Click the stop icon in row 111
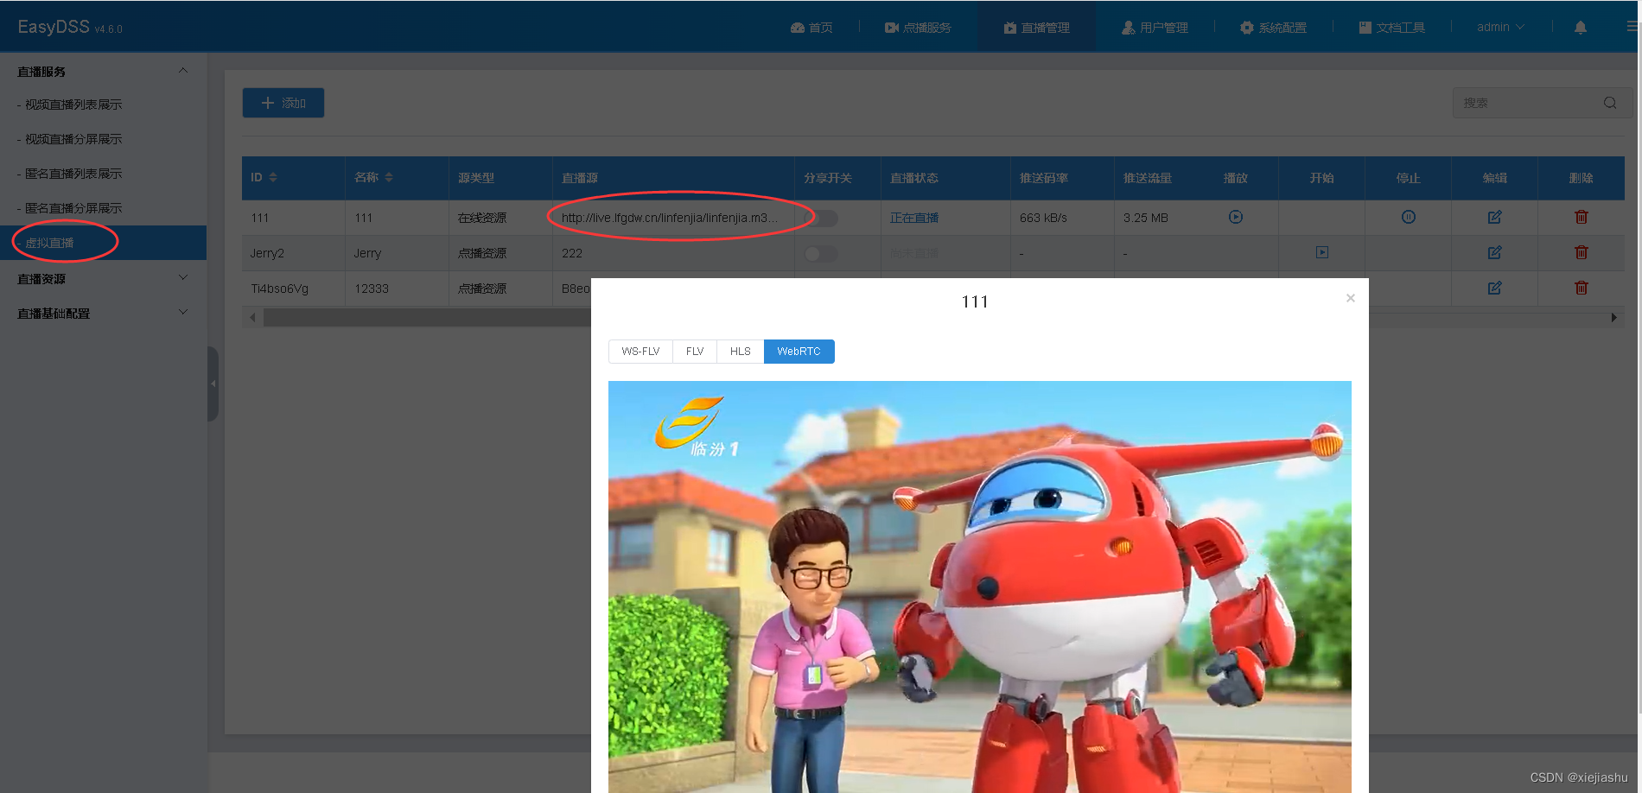This screenshot has width=1642, height=793. click(x=1409, y=217)
